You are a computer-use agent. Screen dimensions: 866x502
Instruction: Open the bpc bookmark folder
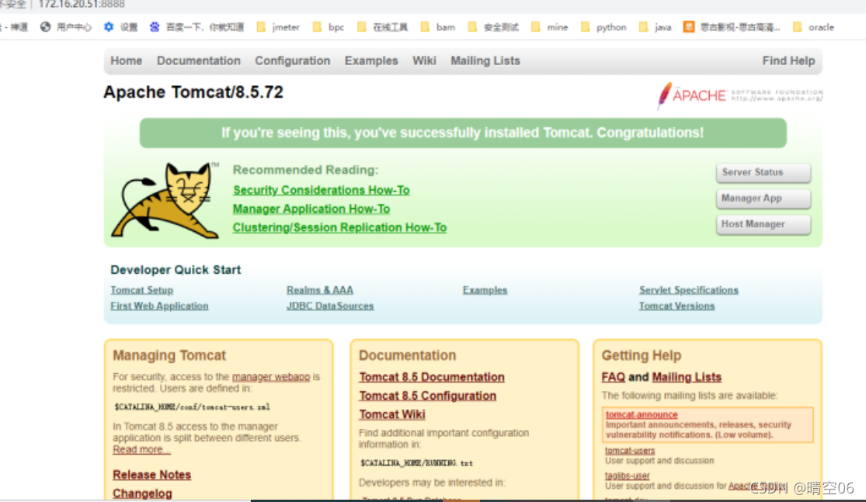click(329, 27)
